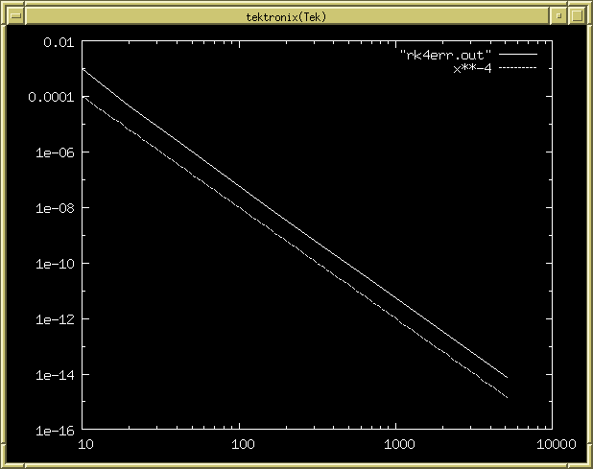This screenshot has height=469, width=593.
Task: Click the 10000 x-axis label
Action: point(557,444)
